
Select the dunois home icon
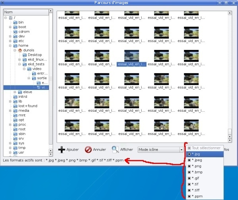point(20,50)
